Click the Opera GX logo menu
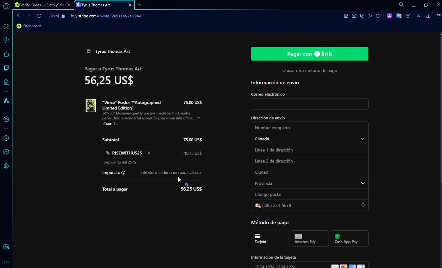 click(x=6, y=6)
